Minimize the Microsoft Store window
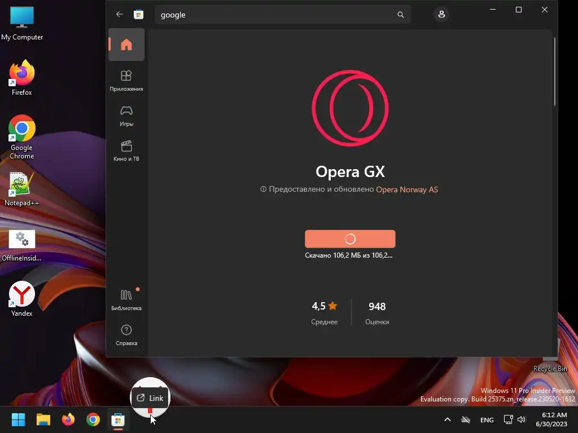The height and width of the screenshot is (433, 578). point(493,10)
